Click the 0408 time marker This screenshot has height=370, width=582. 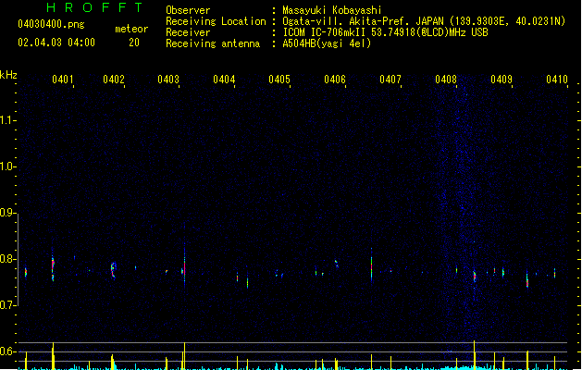[x=446, y=80]
